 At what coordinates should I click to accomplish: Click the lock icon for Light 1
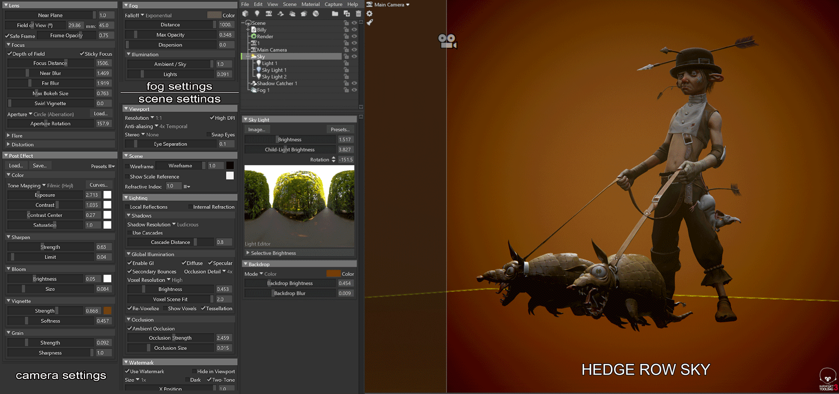pos(346,63)
